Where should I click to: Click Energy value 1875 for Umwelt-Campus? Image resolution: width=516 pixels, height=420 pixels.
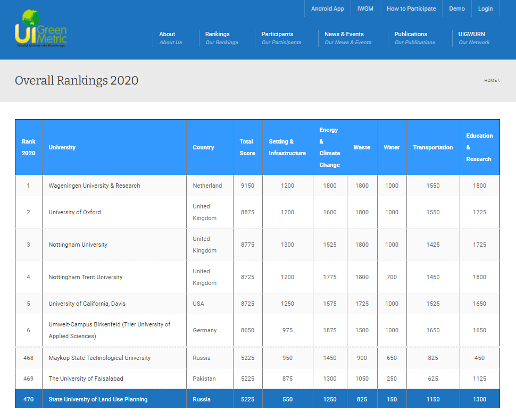330,330
